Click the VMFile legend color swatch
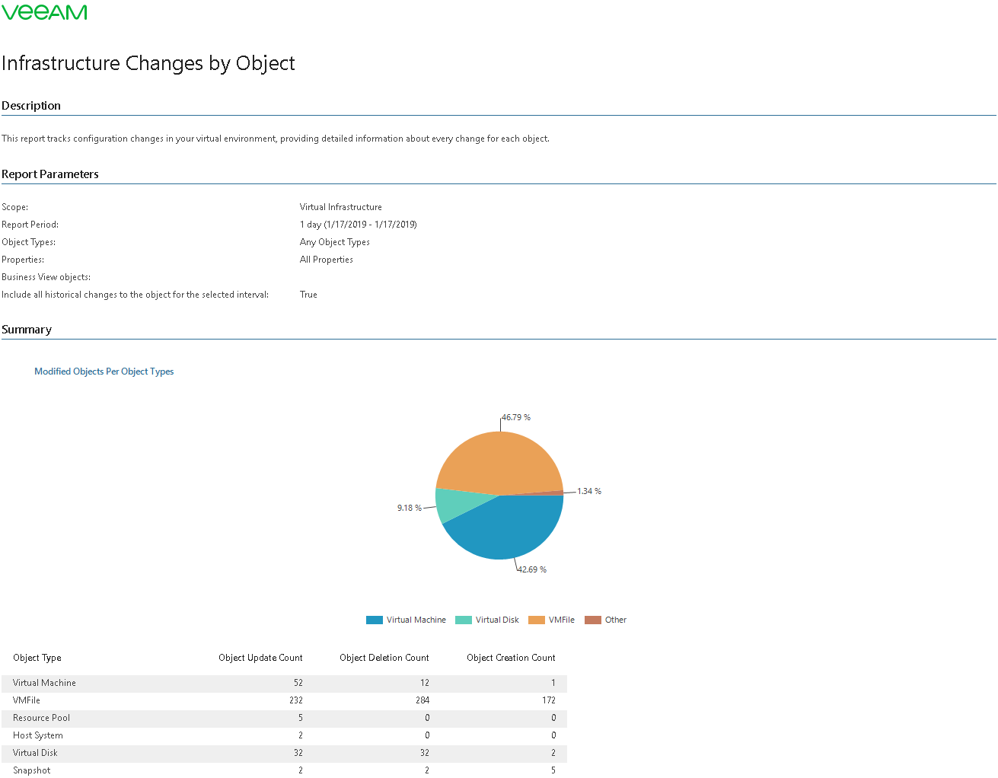The width and height of the screenshot is (998, 778). [x=536, y=620]
